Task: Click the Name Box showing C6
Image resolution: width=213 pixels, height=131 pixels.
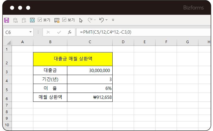Action: pyautogui.click(x=18, y=32)
